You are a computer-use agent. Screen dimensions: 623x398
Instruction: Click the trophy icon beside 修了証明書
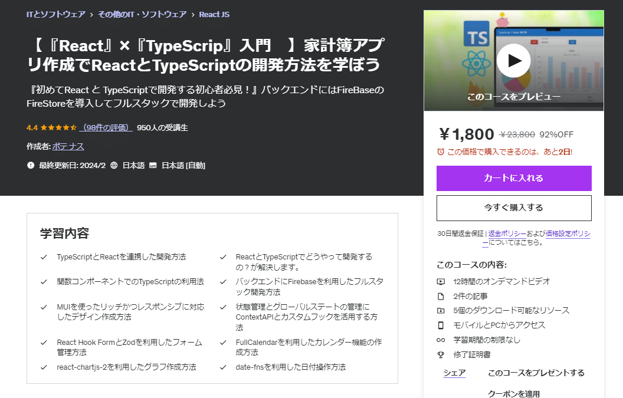(x=441, y=354)
